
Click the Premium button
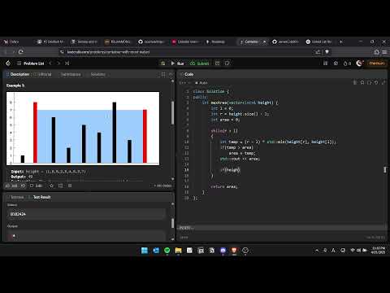point(377,63)
